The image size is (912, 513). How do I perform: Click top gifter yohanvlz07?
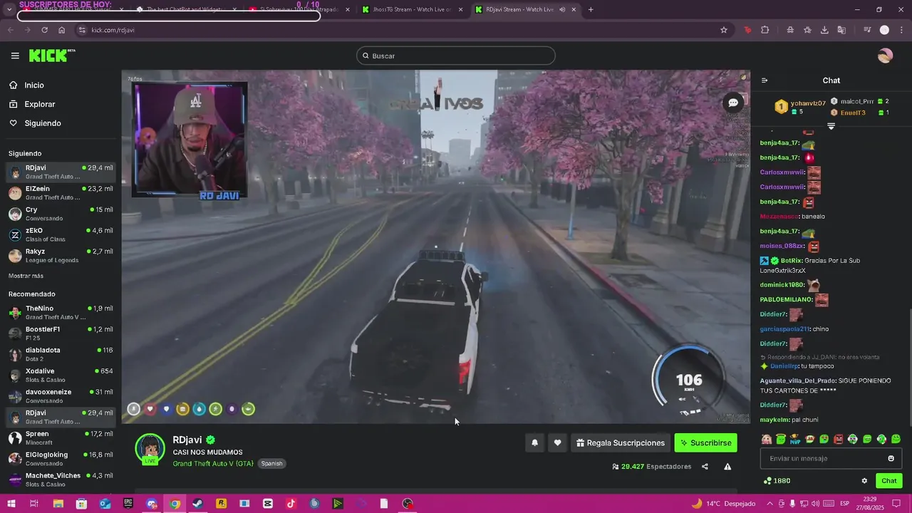point(808,103)
